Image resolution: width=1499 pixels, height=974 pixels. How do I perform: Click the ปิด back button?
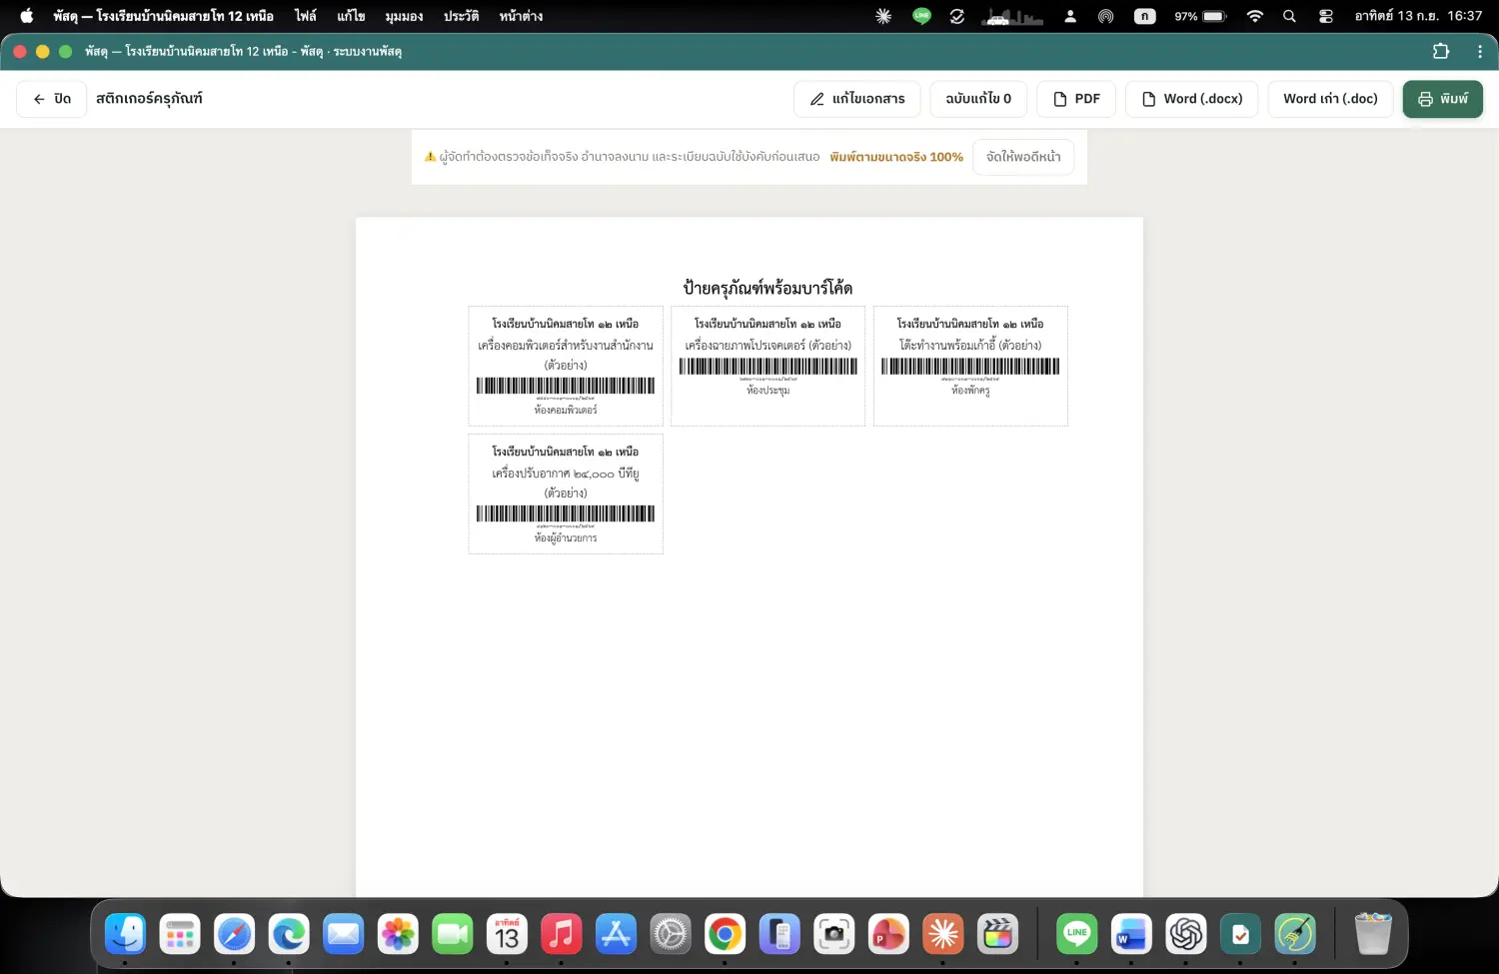point(51,99)
